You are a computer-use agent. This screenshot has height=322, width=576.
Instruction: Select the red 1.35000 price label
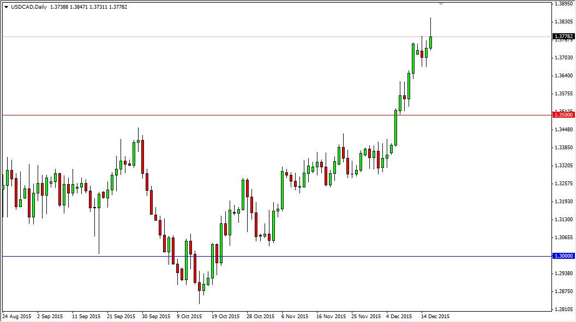tap(562, 115)
